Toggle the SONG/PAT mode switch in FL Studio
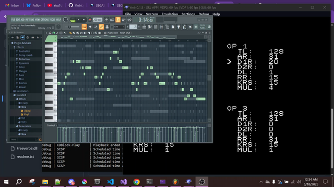The width and height of the screenshot is (334, 187). pyautogui.click(x=73, y=20)
